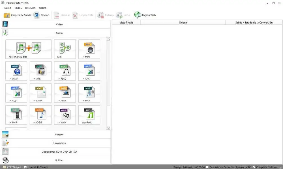
Task: Open the TAREA menu
Action: (8, 8)
